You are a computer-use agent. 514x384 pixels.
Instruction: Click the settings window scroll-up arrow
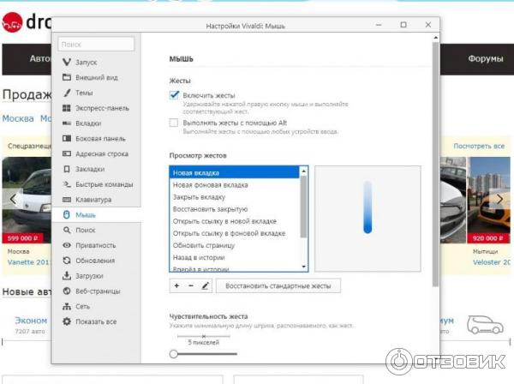click(x=435, y=38)
